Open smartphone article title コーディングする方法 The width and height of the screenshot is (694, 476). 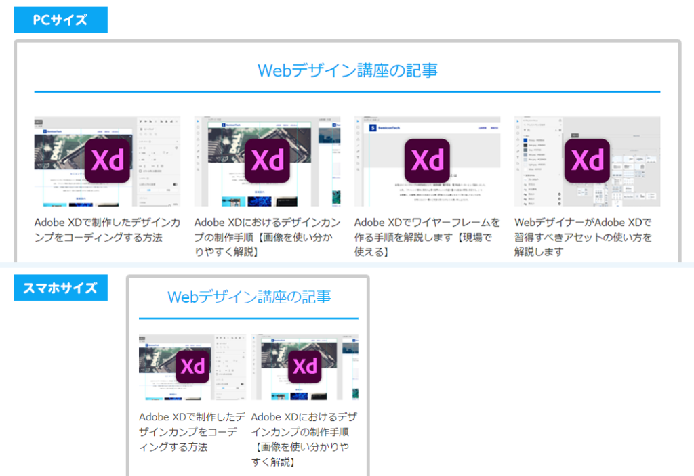click(x=192, y=432)
